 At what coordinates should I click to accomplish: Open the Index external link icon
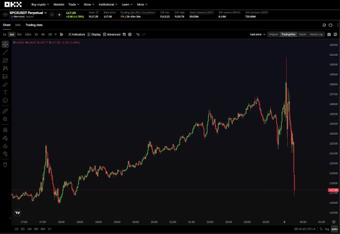point(97,13)
